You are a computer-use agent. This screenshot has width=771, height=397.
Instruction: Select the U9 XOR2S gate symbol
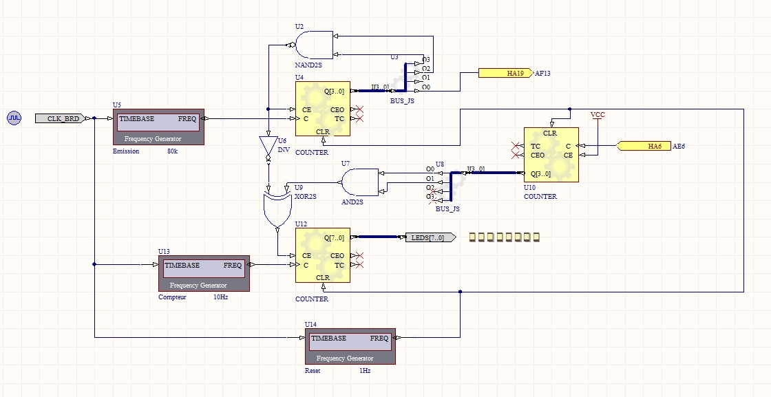277,208
